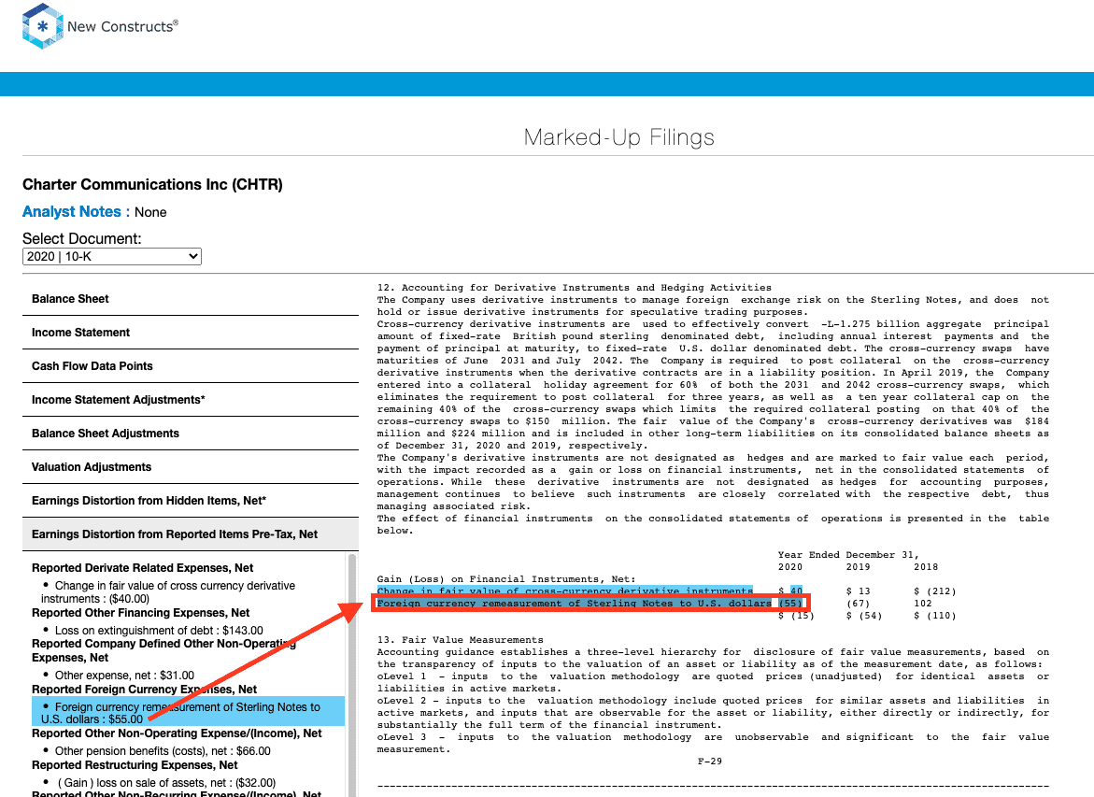Viewport: 1094px width, 797px height.
Task: Open the Select Document dropdown showing 2020 | 10-K
Action: point(111,256)
